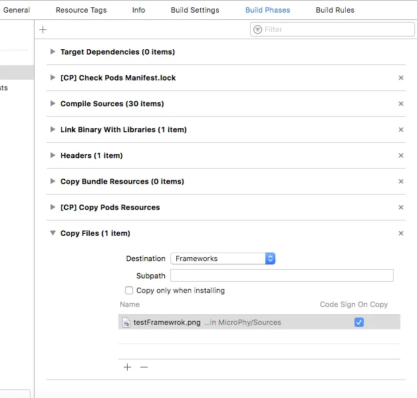
Task: Add a file to Copy Files list
Action: pos(128,367)
